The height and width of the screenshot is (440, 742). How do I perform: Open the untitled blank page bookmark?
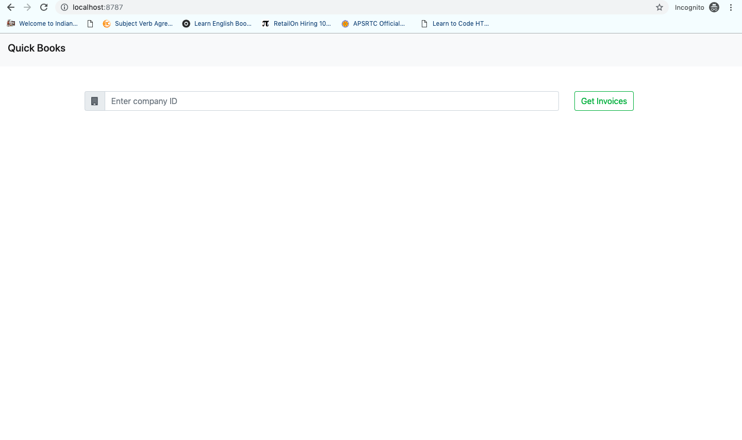pos(90,23)
